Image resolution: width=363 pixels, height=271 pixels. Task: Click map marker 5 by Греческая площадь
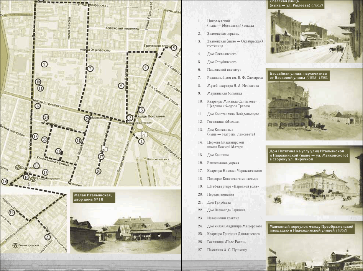coord(174,48)
